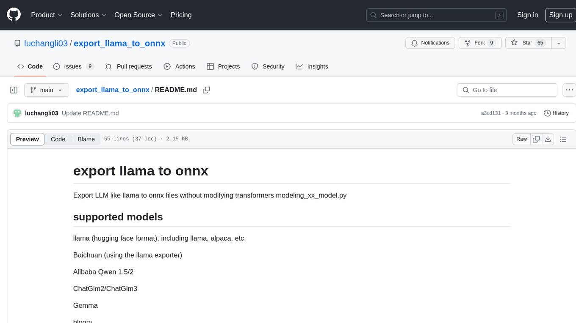Open commit hash a3cd131
The height and width of the screenshot is (323, 576).
pos(491,113)
